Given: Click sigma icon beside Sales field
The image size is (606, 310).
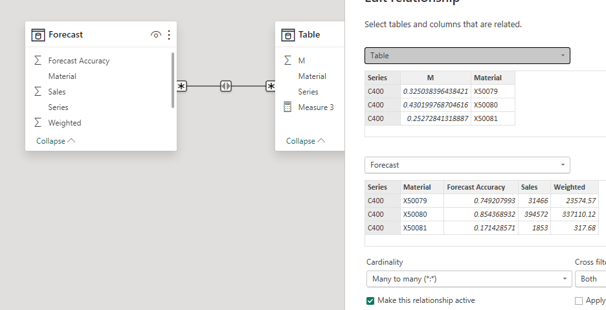Looking at the screenshot, I should [x=38, y=91].
